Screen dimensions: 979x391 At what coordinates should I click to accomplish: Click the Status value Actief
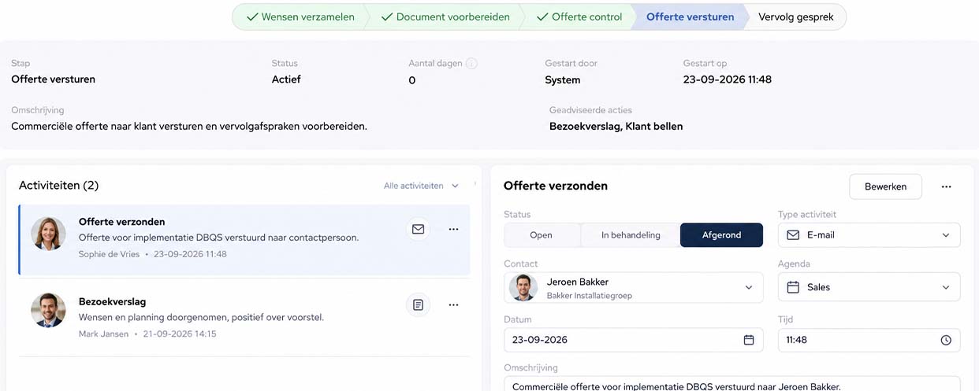pyautogui.click(x=286, y=79)
